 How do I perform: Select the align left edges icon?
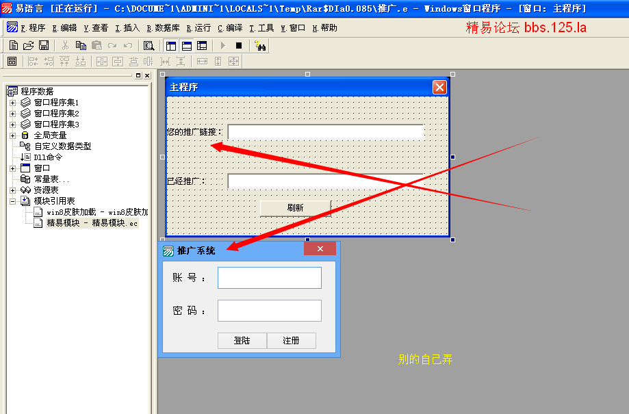point(34,62)
